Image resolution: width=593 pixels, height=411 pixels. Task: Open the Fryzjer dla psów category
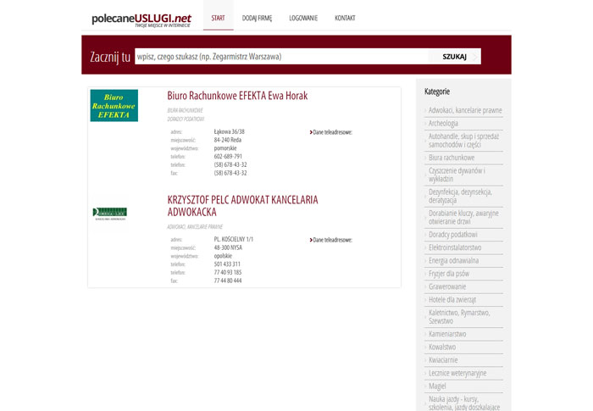click(x=449, y=274)
